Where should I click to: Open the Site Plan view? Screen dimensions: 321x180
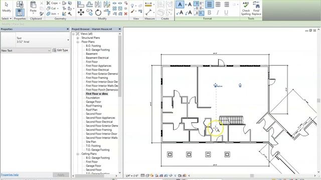click(91, 142)
